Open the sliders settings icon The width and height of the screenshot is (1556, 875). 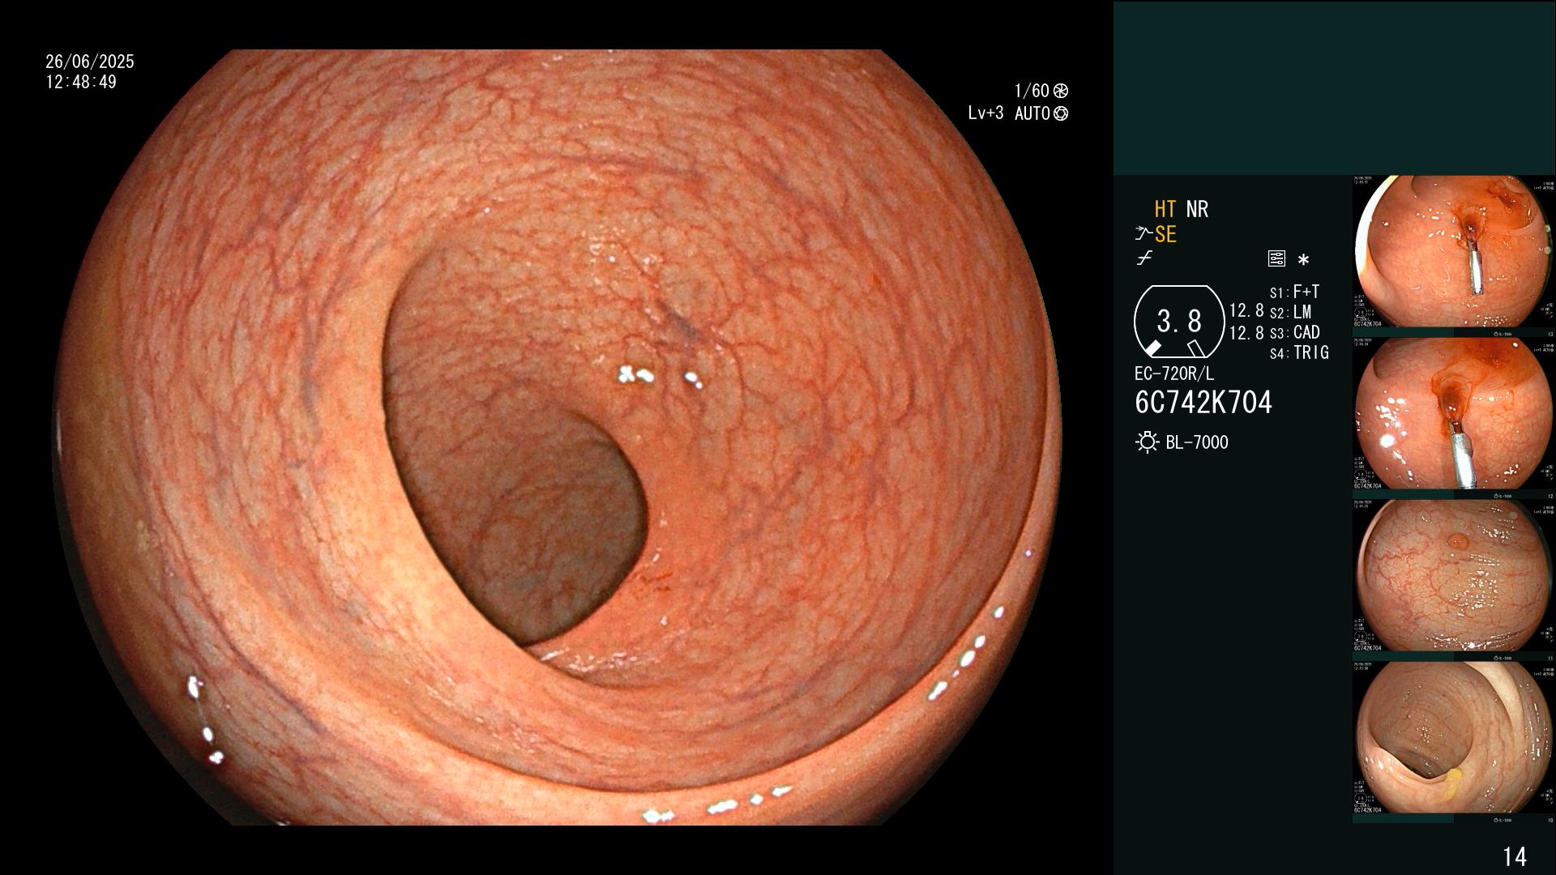click(x=1276, y=258)
